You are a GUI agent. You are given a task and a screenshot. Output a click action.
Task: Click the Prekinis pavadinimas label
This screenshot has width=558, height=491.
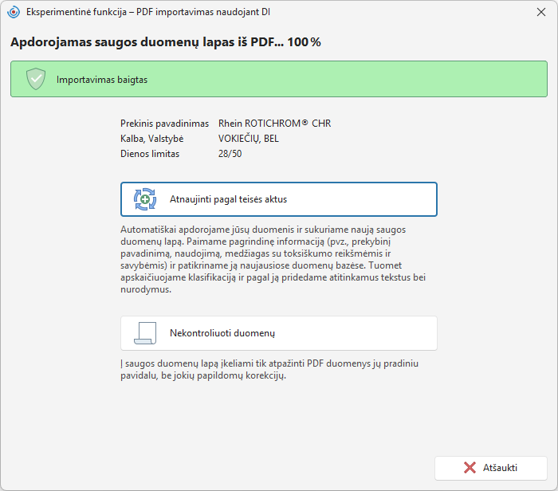point(164,124)
